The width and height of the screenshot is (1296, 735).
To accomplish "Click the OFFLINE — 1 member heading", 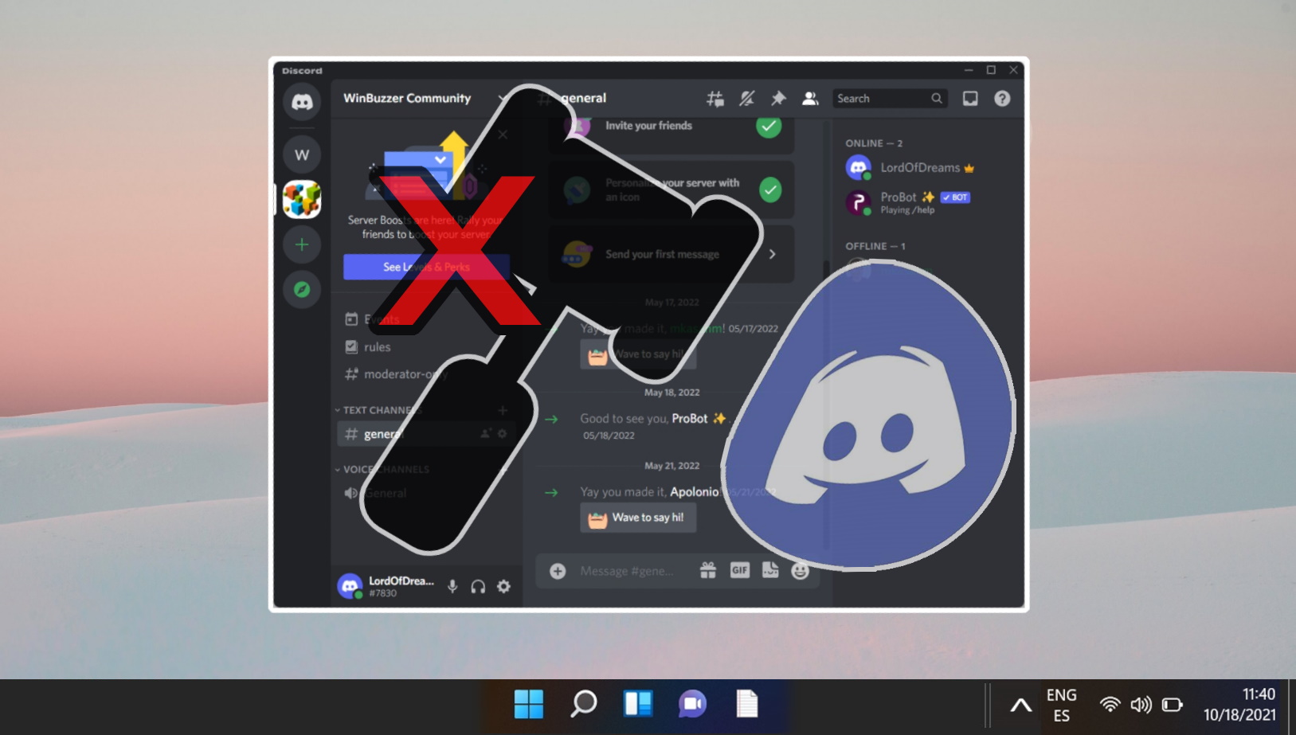I will [x=875, y=246].
